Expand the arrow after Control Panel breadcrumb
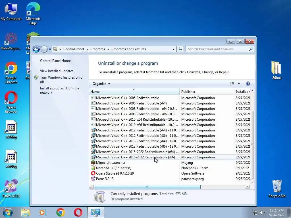 [87, 49]
